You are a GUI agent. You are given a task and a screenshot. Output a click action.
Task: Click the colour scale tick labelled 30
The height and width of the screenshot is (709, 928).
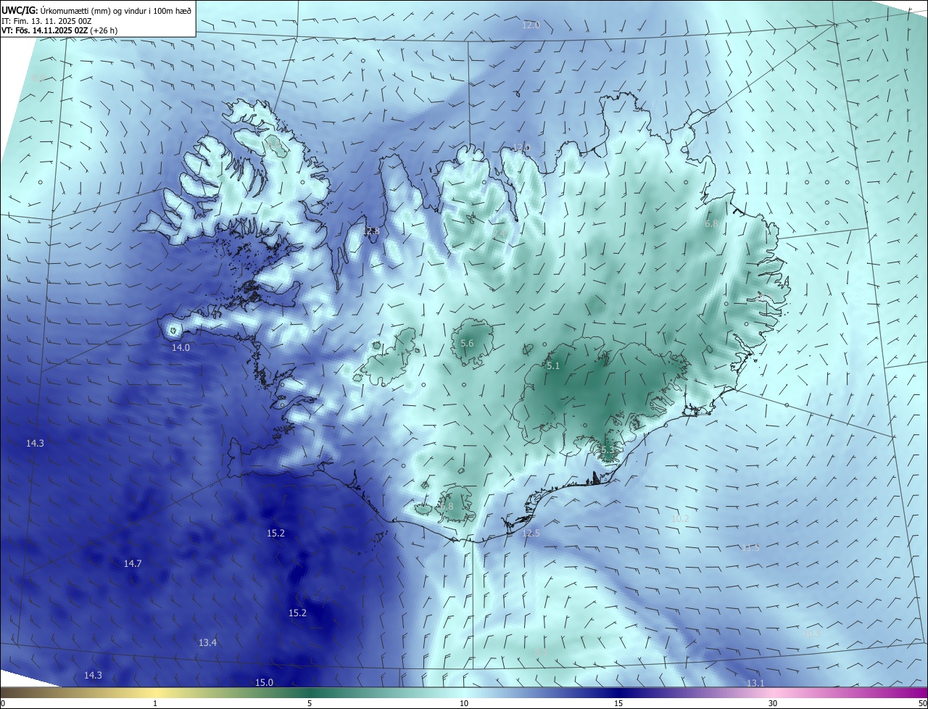773,703
